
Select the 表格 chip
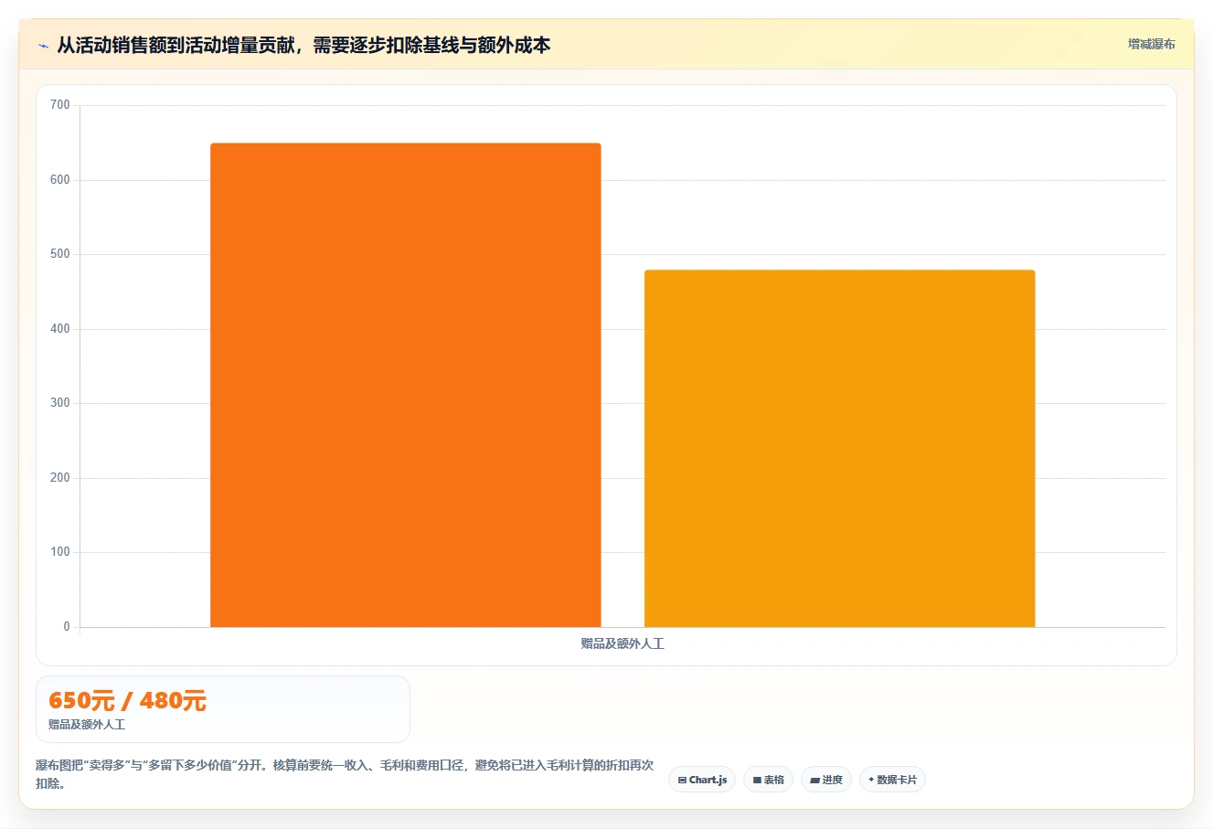[768, 780]
